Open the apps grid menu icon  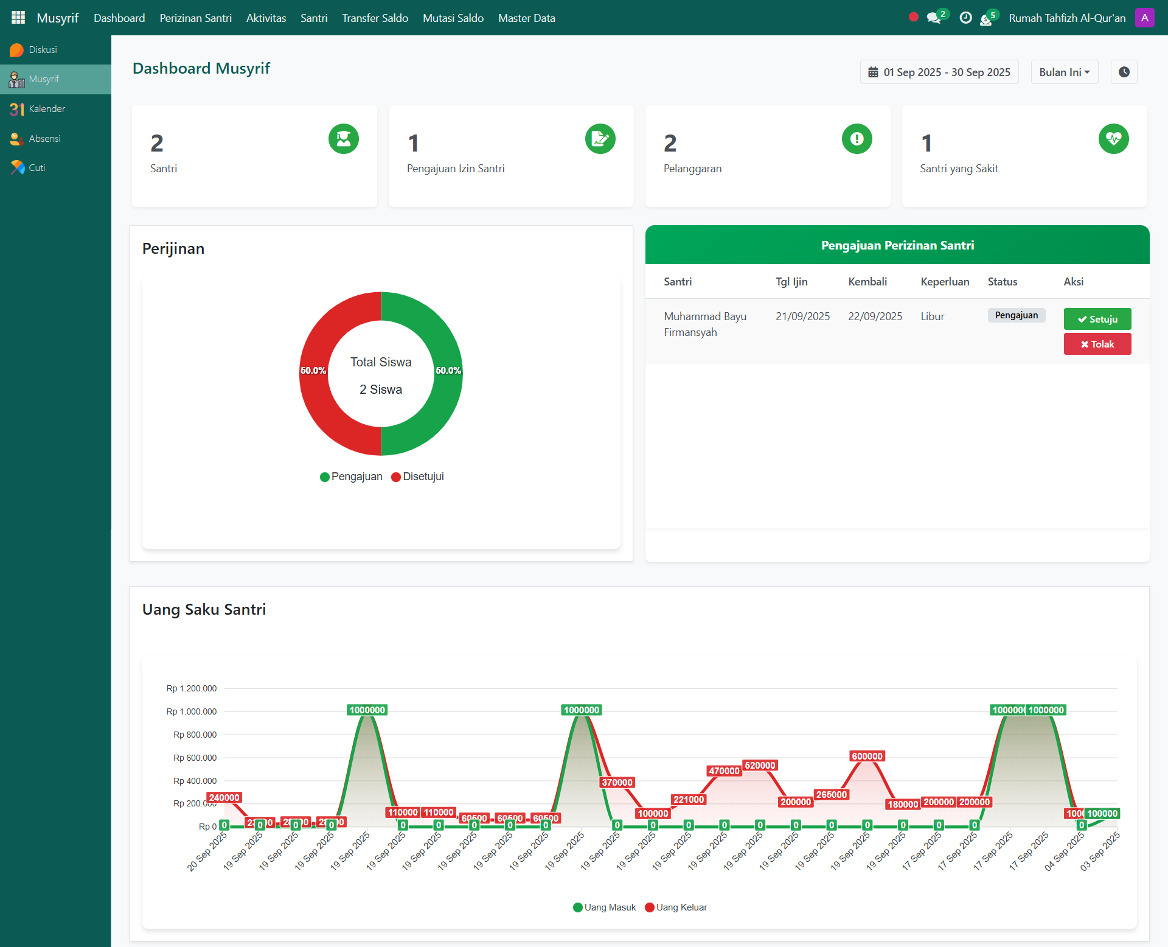pyautogui.click(x=18, y=18)
